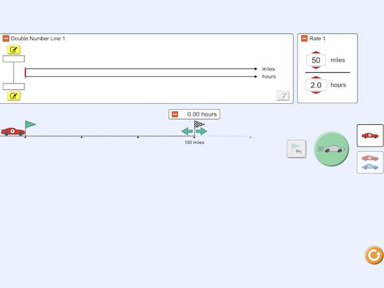This screenshot has width=384, height=288.
Task: Collapse the Double Number Line 1 panel
Action: pos(6,38)
